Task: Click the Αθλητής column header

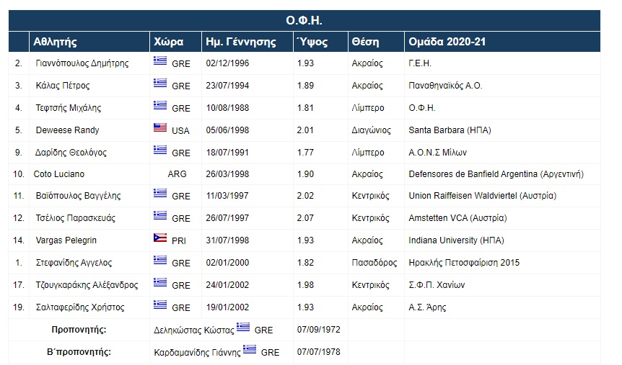Action: (56, 42)
